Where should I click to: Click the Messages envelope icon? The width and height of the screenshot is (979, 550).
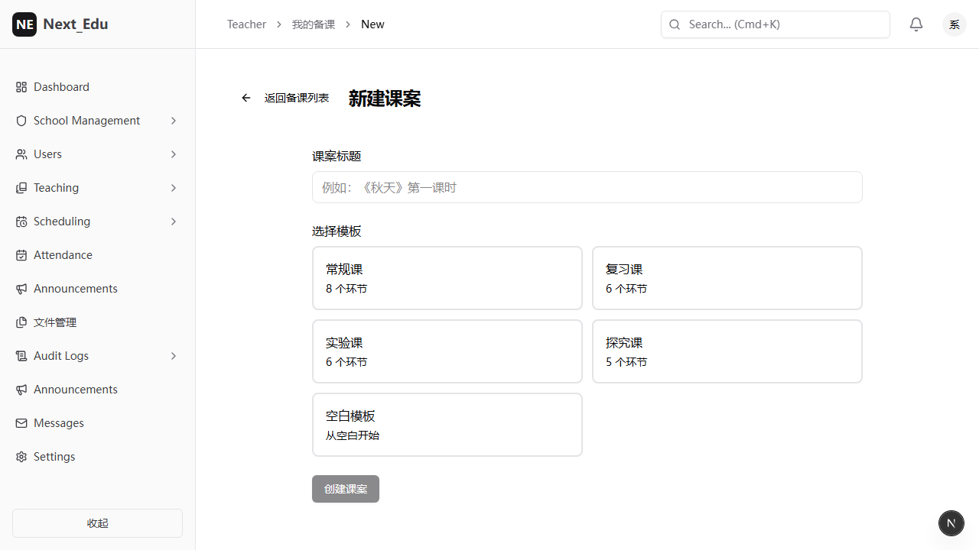pos(21,423)
